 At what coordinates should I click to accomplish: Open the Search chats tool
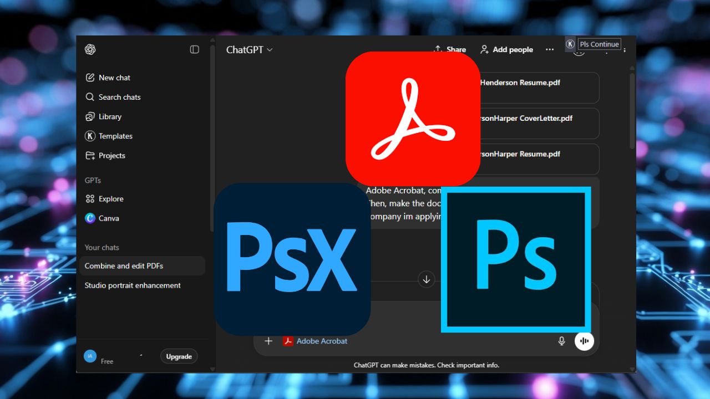coord(113,97)
